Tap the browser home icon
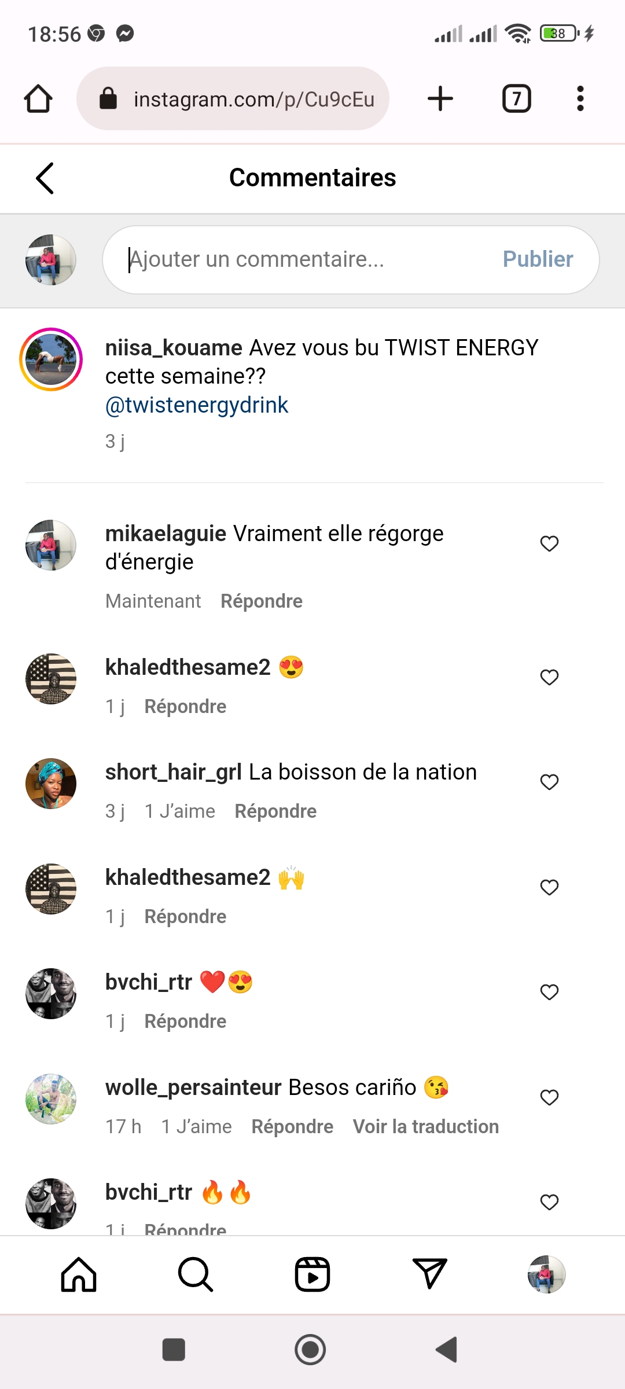The width and height of the screenshot is (625, 1389). coord(38,98)
